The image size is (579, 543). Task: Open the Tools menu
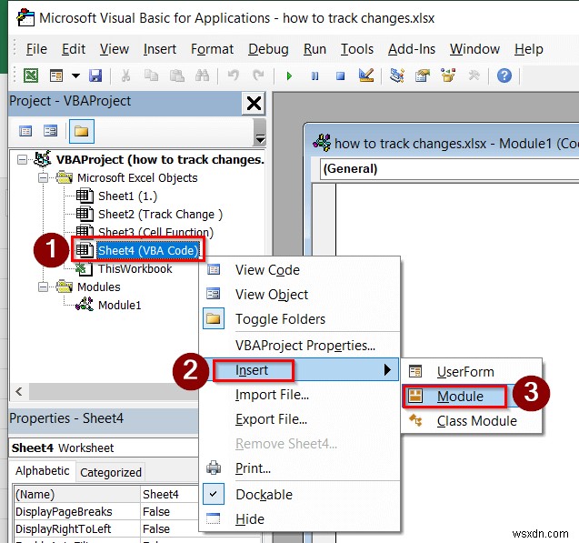356,49
